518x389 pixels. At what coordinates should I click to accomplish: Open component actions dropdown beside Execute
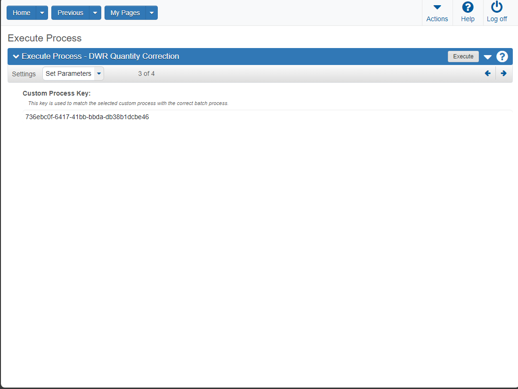tap(487, 57)
